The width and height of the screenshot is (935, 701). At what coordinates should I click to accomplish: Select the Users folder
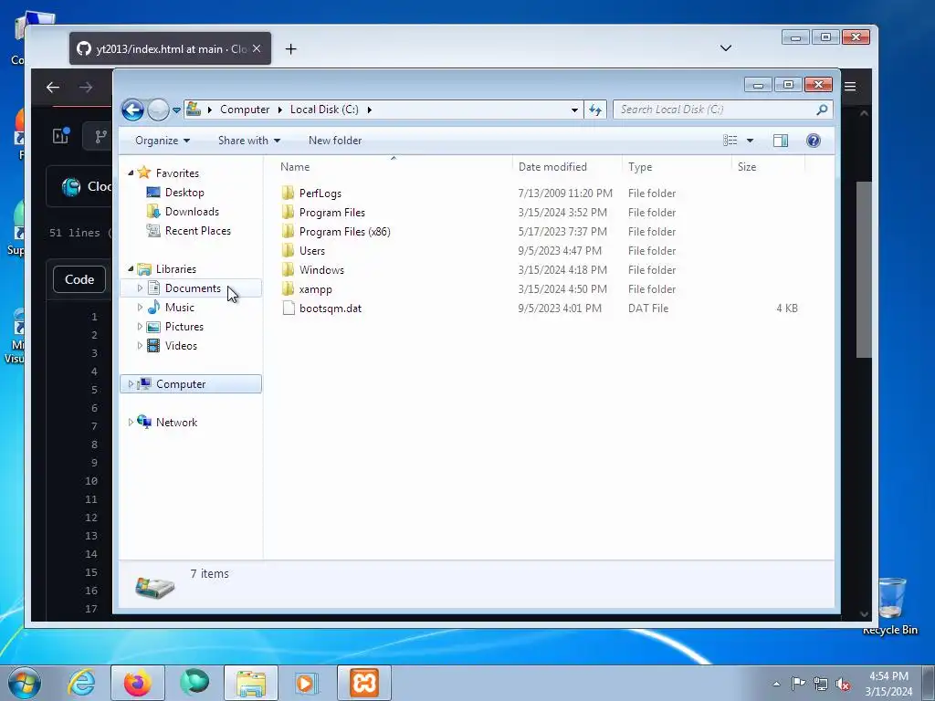click(312, 250)
